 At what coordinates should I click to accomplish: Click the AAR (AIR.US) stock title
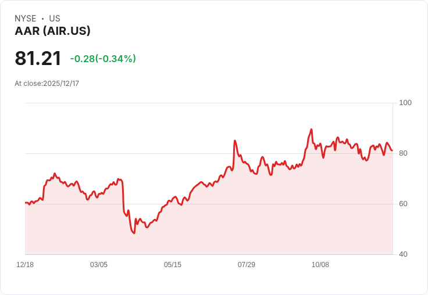pyautogui.click(x=52, y=31)
